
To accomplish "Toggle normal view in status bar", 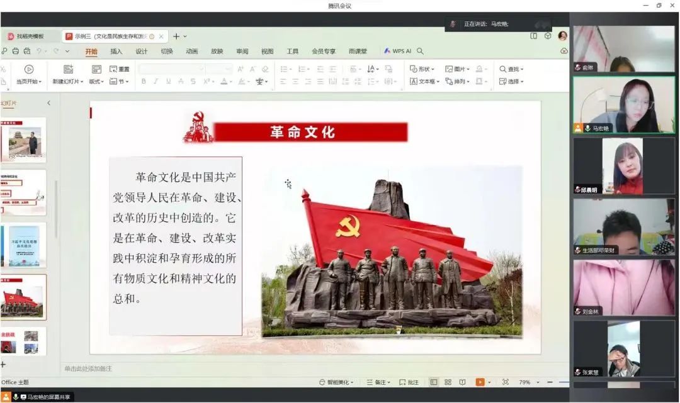I will tap(434, 382).
